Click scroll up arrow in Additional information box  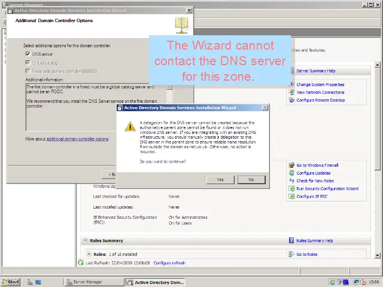point(169,87)
